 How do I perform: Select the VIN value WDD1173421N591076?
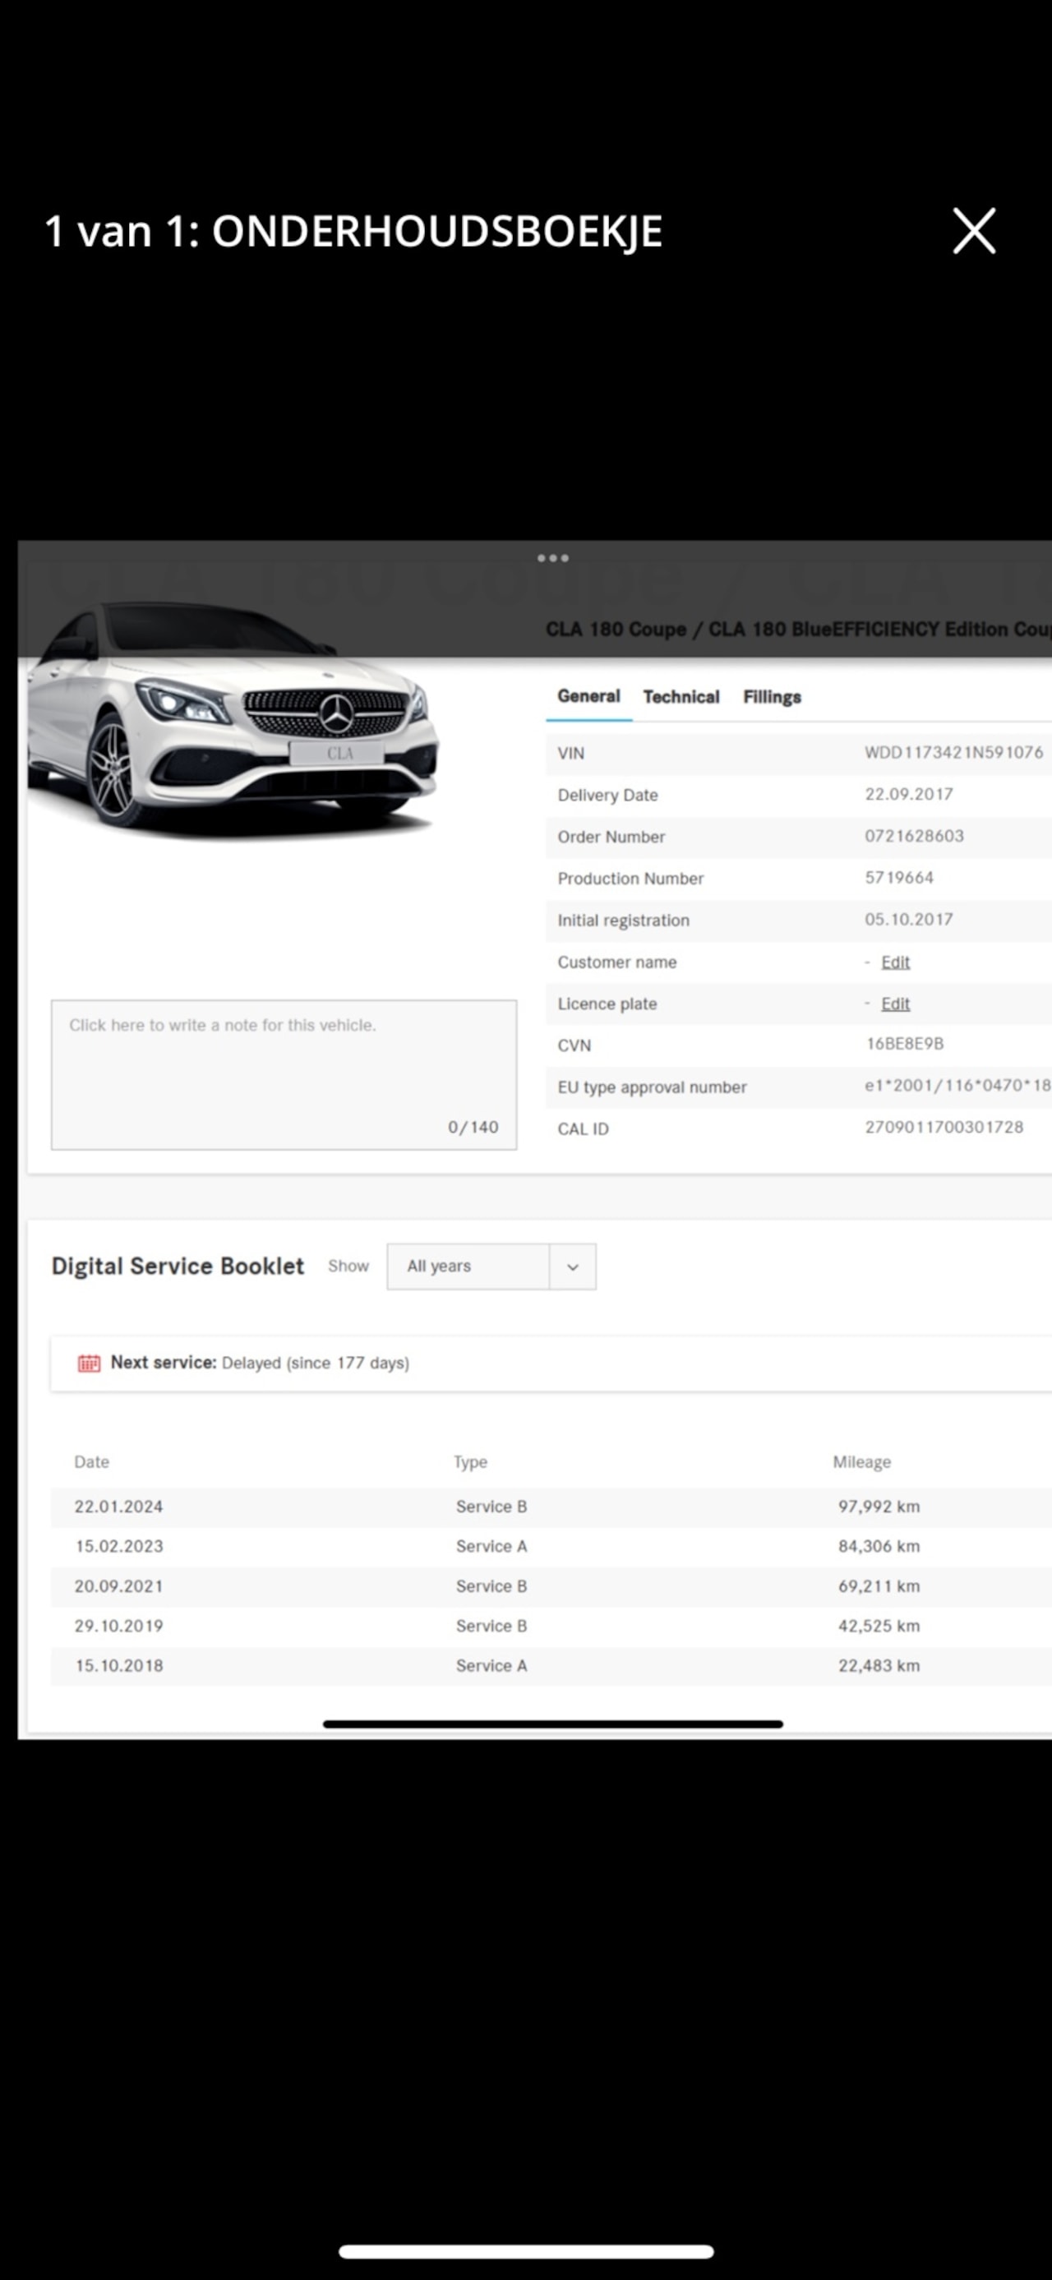pyautogui.click(x=954, y=752)
